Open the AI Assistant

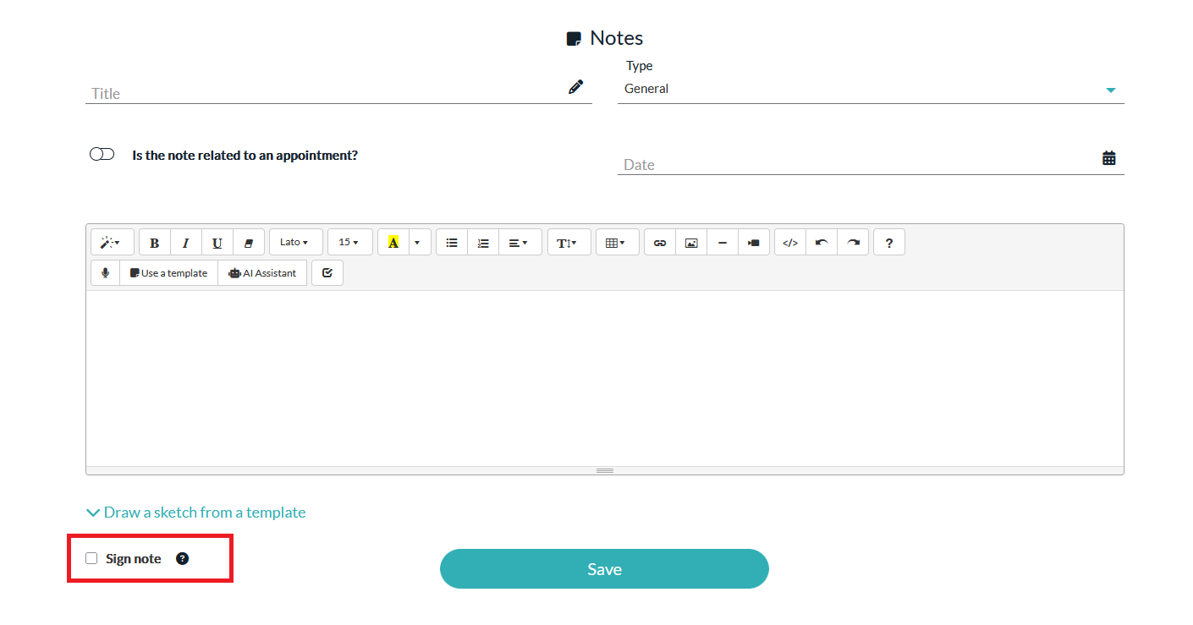pyautogui.click(x=263, y=273)
